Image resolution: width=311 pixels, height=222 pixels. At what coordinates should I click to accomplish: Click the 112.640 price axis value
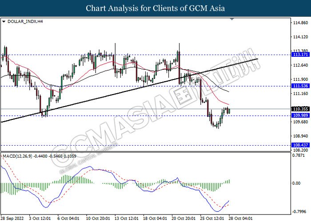point(300,65)
